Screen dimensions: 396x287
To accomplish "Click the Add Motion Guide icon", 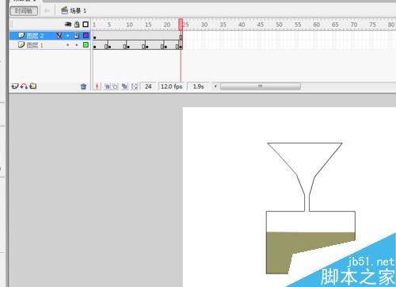I will pyautogui.click(x=24, y=86).
